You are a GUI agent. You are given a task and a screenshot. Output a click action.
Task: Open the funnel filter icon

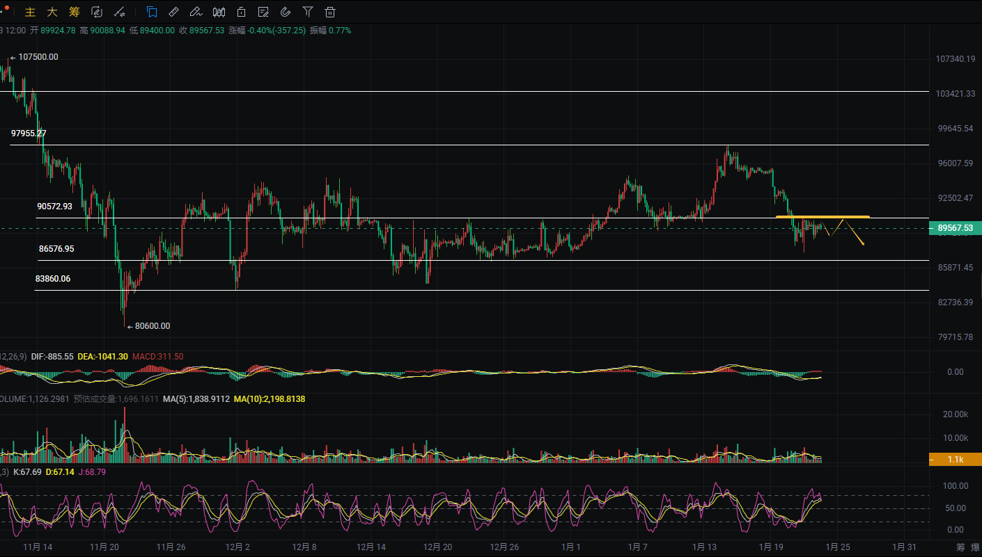(x=308, y=12)
